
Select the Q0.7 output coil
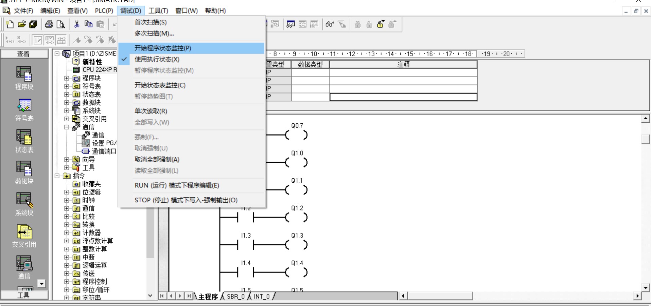click(x=297, y=135)
